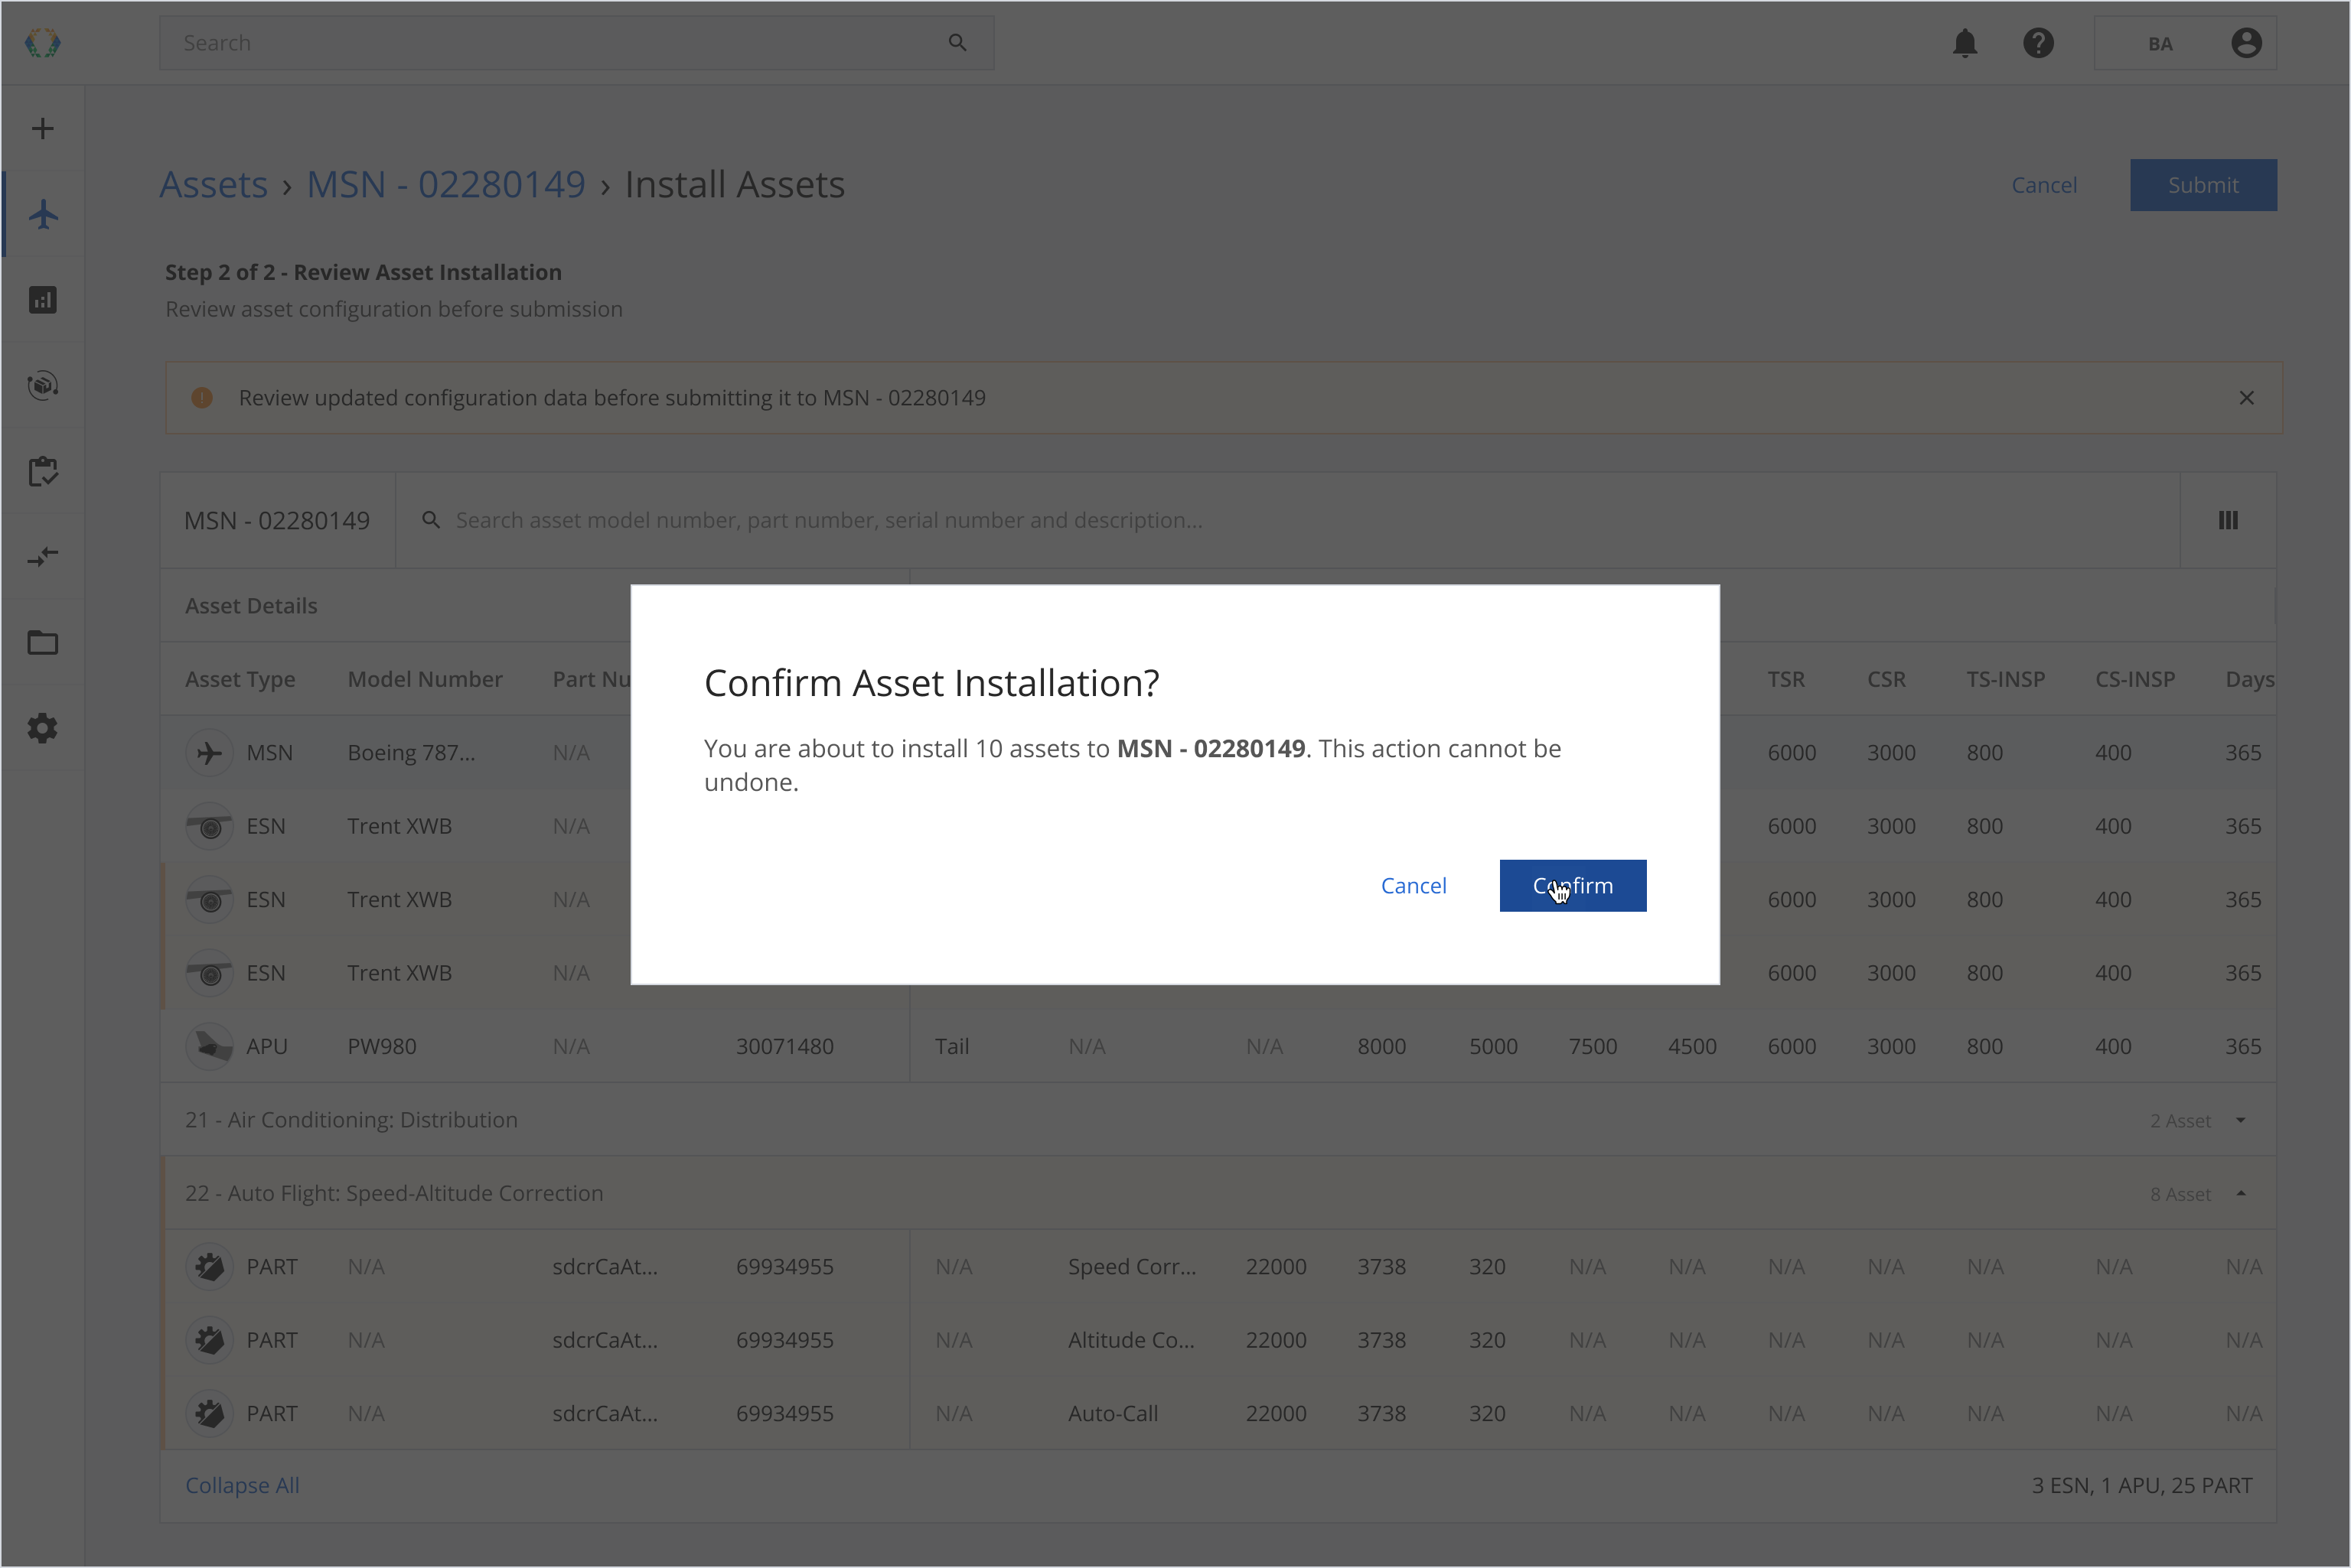
Task: Click the asset search magnifier icon
Action: coord(430,520)
